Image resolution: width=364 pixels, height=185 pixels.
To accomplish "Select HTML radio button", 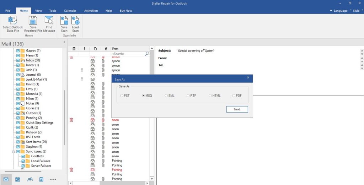I will pyautogui.click(x=210, y=96).
